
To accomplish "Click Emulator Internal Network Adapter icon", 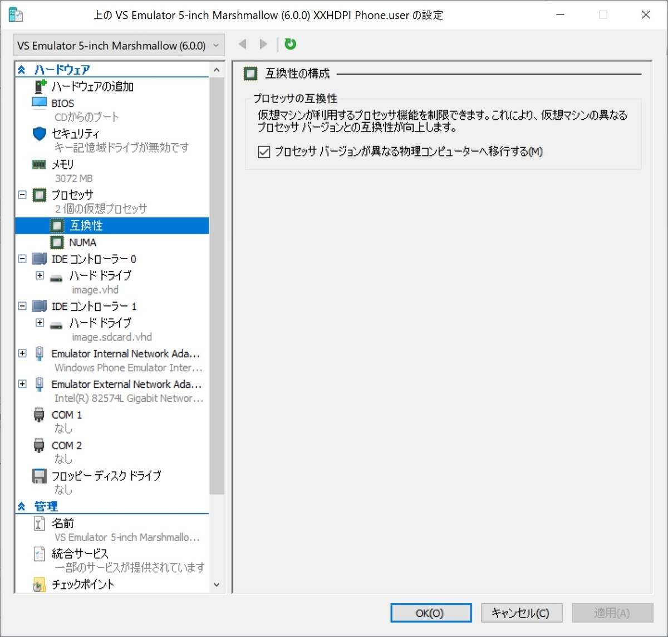I will (x=40, y=353).
